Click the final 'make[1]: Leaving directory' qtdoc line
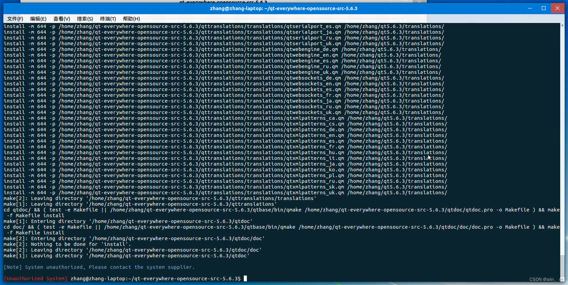568x285 pixels. point(127,256)
